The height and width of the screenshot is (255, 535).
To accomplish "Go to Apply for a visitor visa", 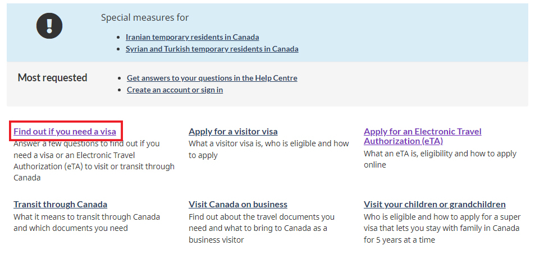I will coord(233,132).
